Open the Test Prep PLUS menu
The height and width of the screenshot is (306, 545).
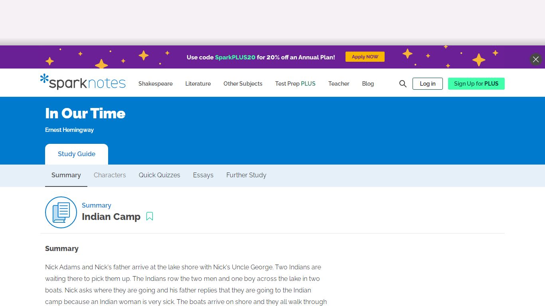(x=295, y=84)
